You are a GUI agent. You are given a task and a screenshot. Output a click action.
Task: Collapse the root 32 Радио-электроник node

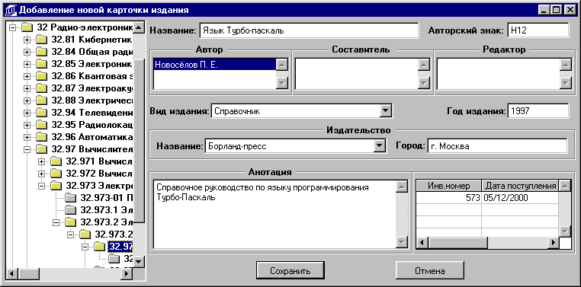click(x=13, y=27)
